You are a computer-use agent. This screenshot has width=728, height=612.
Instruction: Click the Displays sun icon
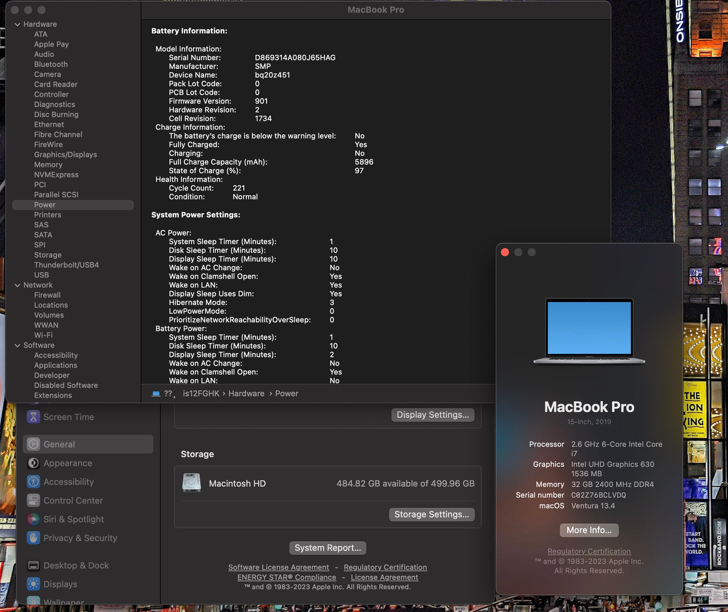(33, 584)
